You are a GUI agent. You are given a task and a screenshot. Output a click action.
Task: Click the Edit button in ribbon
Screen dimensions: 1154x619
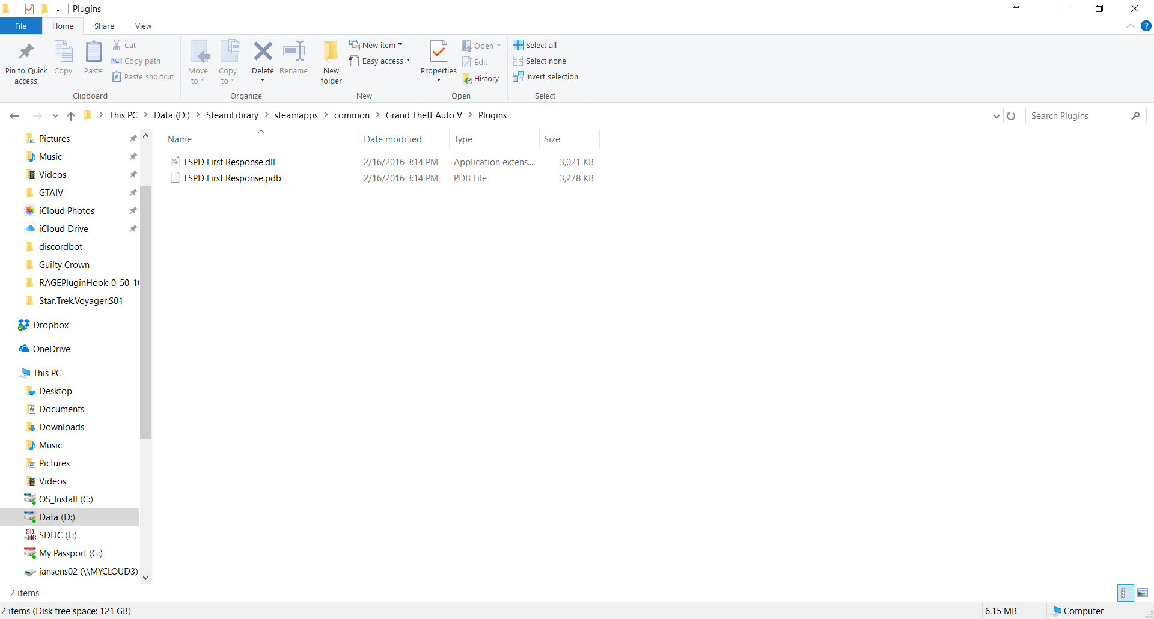[475, 62]
